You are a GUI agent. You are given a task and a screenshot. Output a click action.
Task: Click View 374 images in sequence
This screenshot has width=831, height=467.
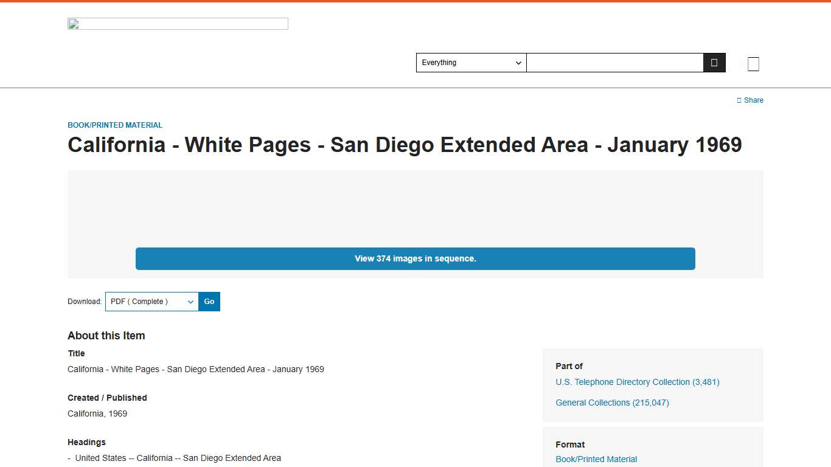click(x=415, y=258)
